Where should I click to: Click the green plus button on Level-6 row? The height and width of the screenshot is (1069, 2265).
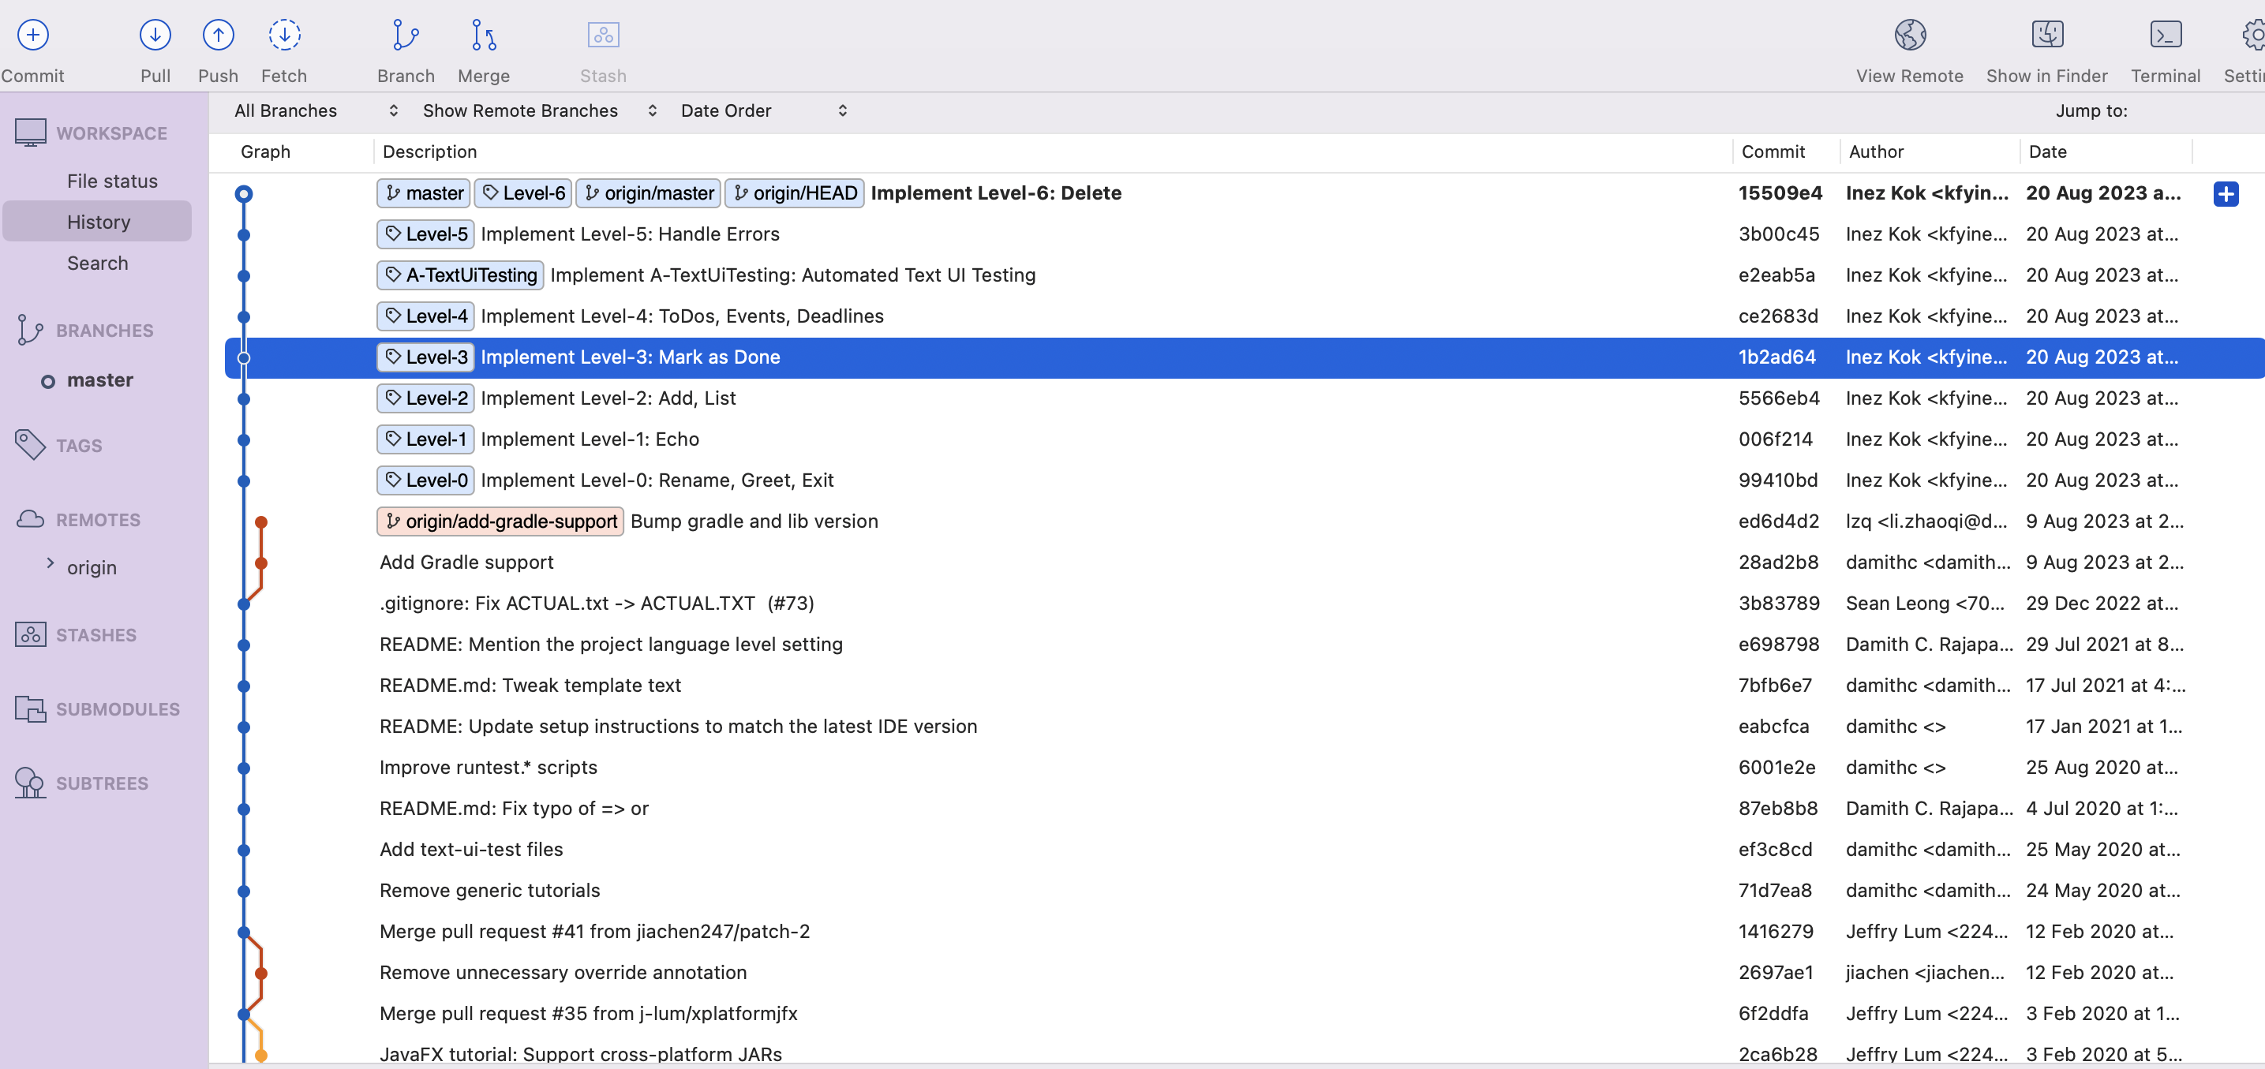point(2226,193)
